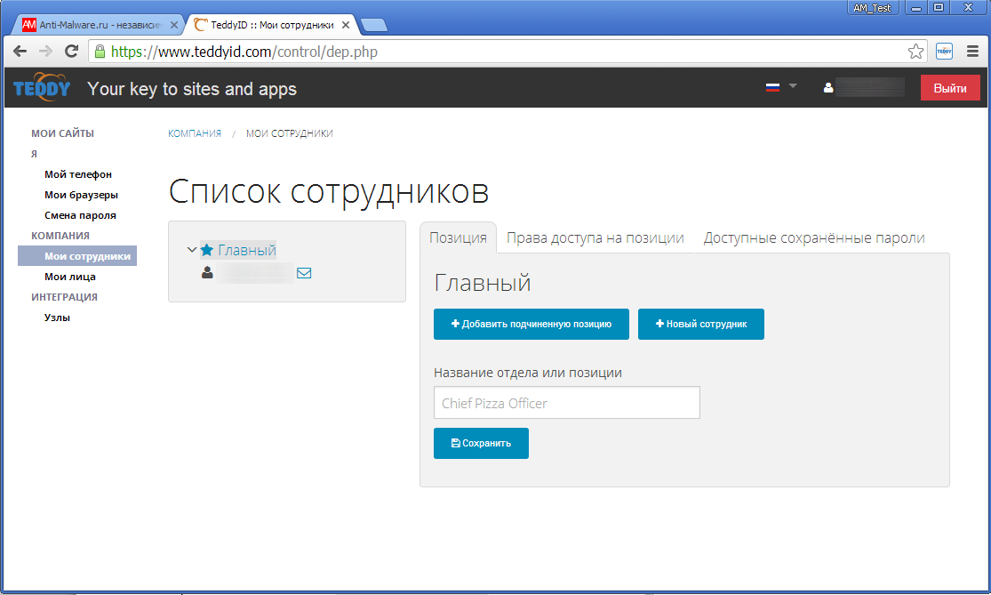Click the red Выйти logout button
Screen dimensions: 991x595
[x=950, y=88]
